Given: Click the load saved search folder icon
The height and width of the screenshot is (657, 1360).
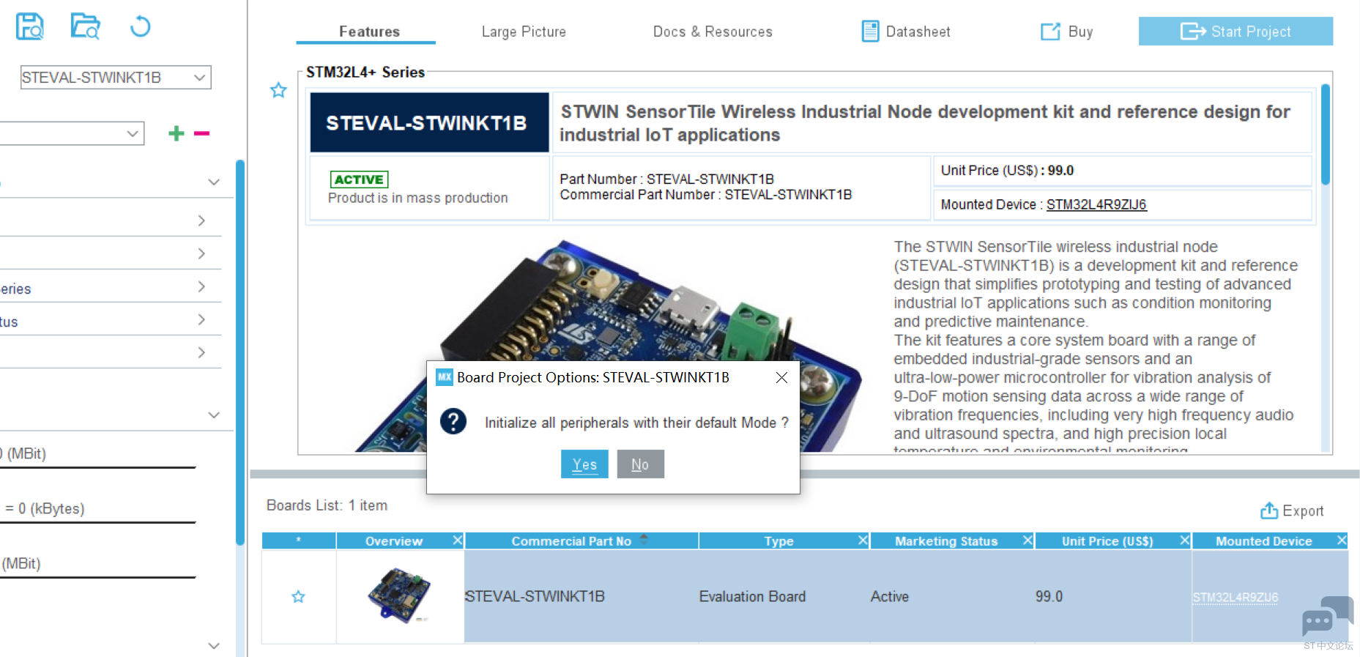Looking at the screenshot, I should 85,26.
